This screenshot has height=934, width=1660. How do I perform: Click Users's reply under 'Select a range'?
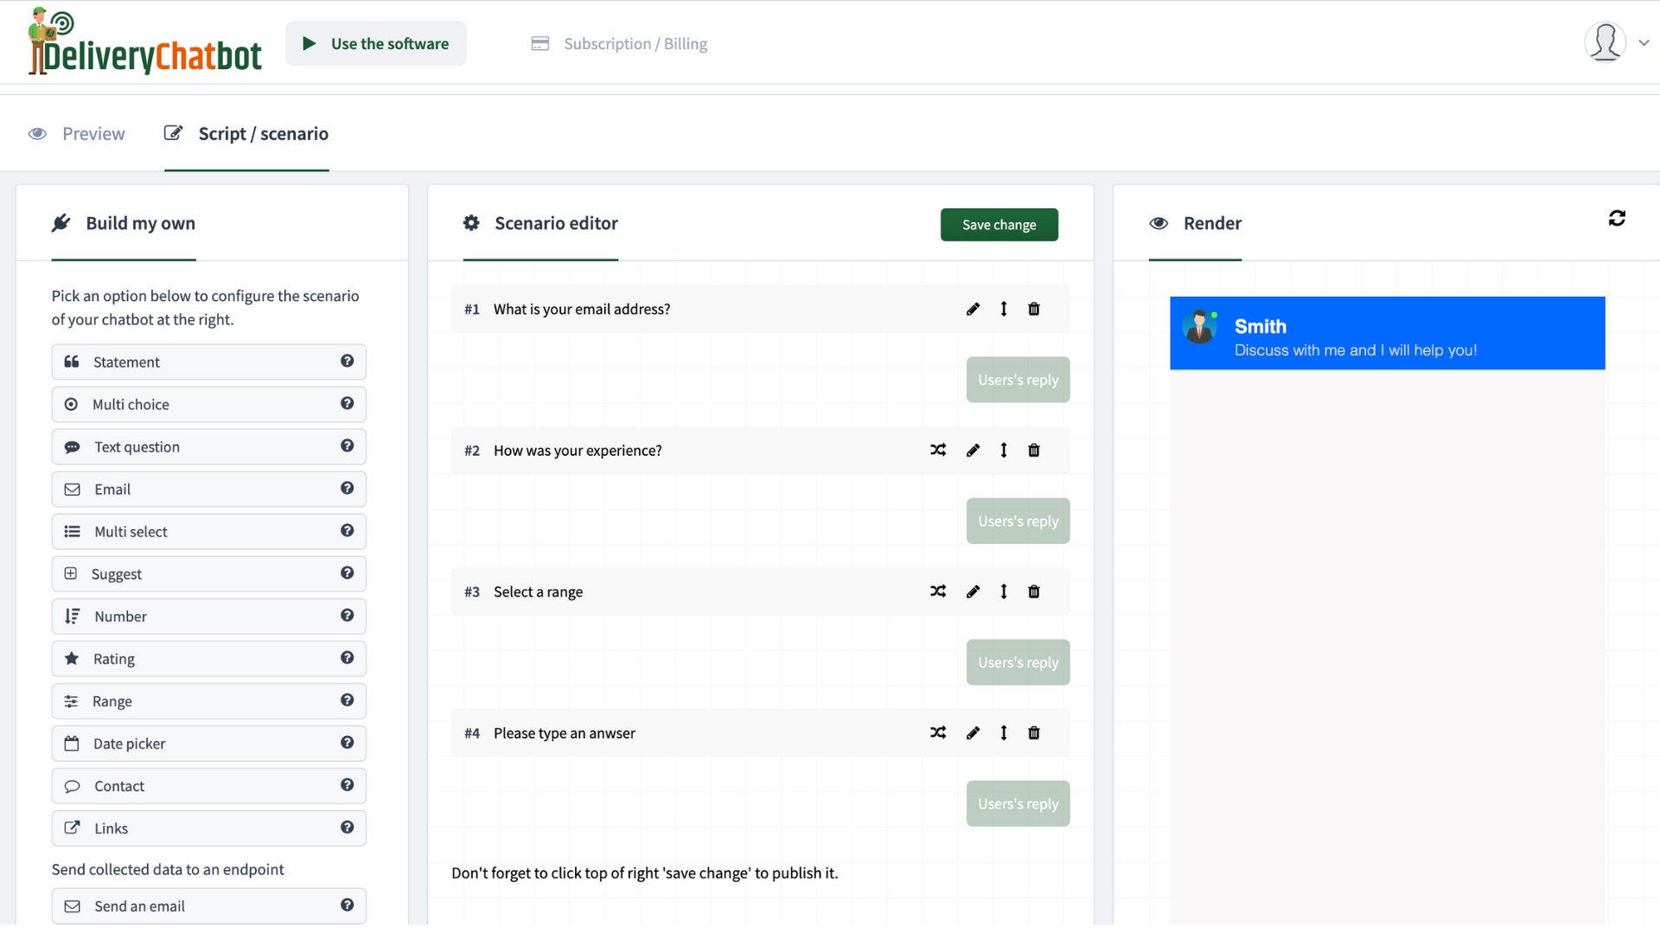point(1018,662)
